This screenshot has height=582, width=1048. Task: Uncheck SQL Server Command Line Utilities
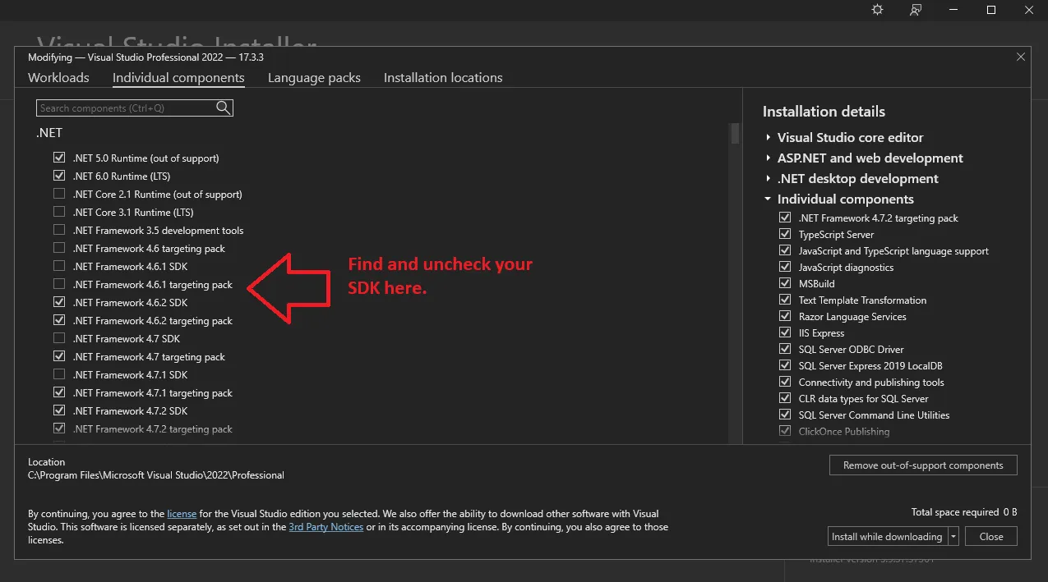pos(785,415)
